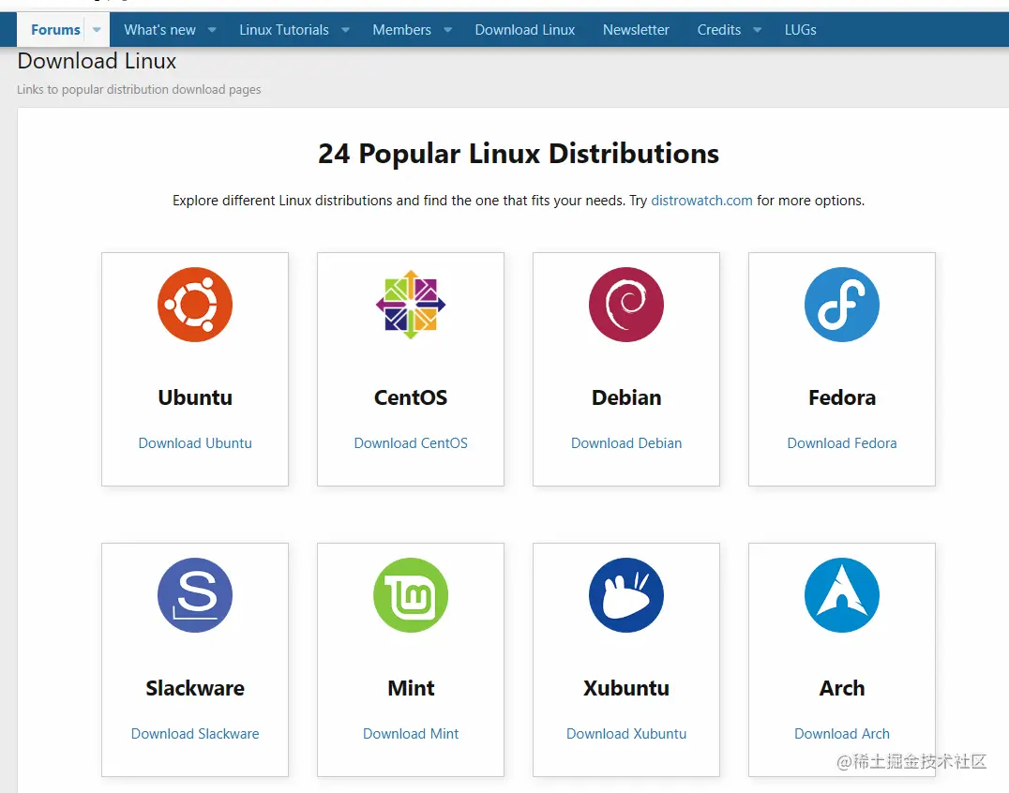The height and width of the screenshot is (793, 1009).
Task: Click the Slackware card heading
Action: [195, 688]
